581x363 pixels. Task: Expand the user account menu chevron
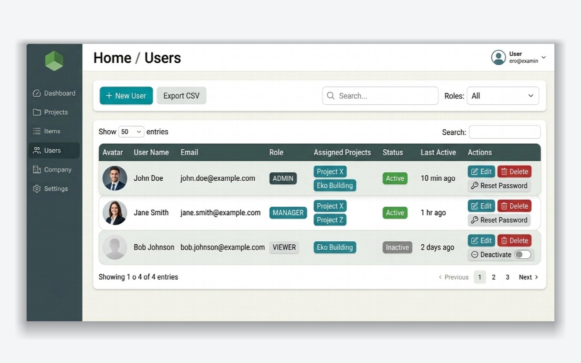(543, 57)
